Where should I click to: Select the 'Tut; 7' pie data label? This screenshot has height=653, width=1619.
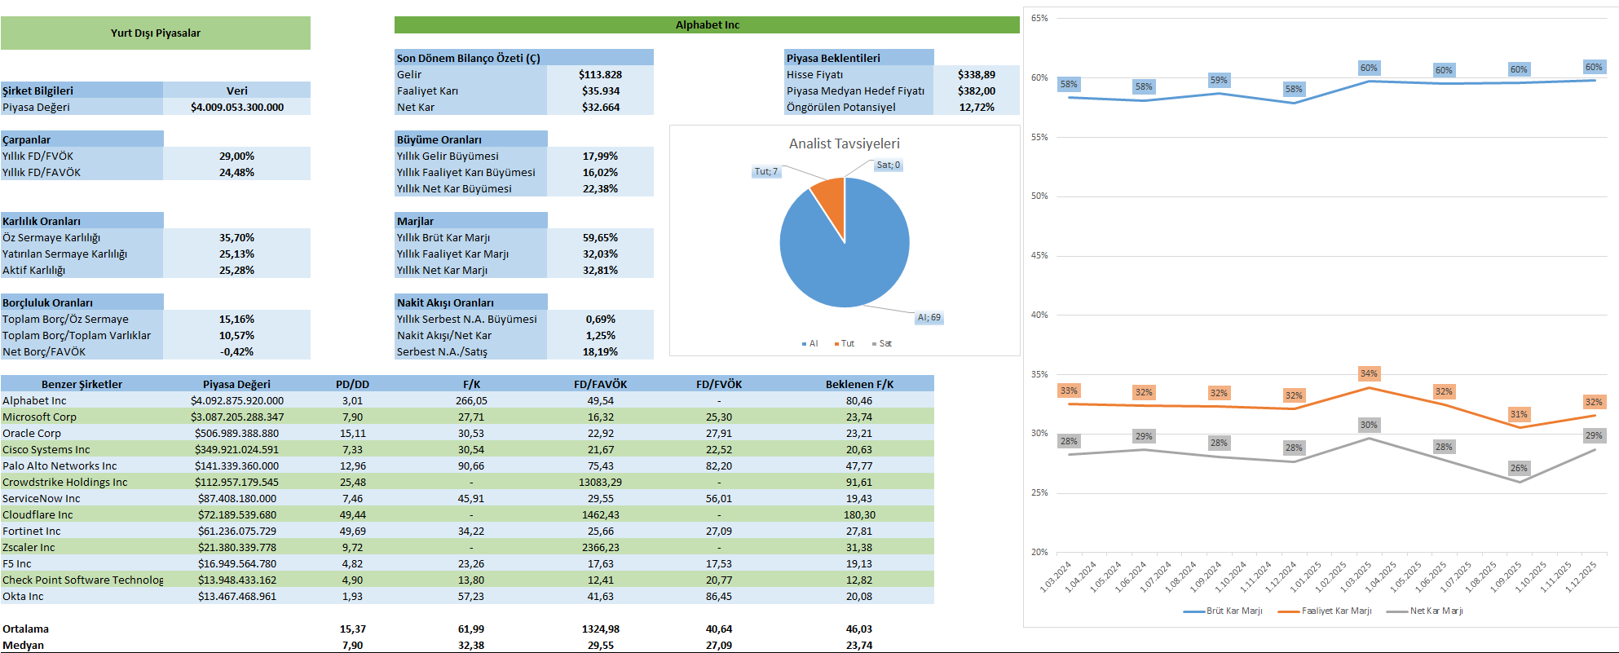(x=765, y=172)
